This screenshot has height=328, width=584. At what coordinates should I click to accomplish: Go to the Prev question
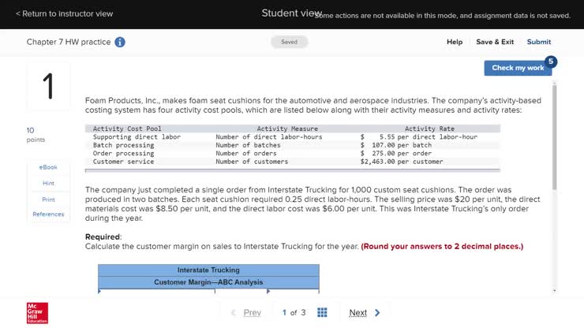[x=253, y=313]
